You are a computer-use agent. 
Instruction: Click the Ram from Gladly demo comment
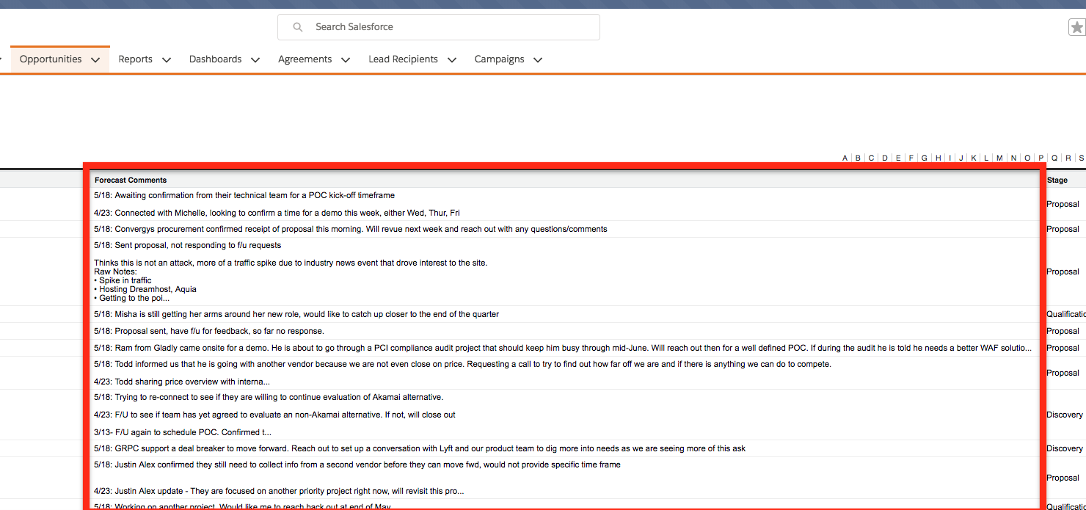[563, 348]
